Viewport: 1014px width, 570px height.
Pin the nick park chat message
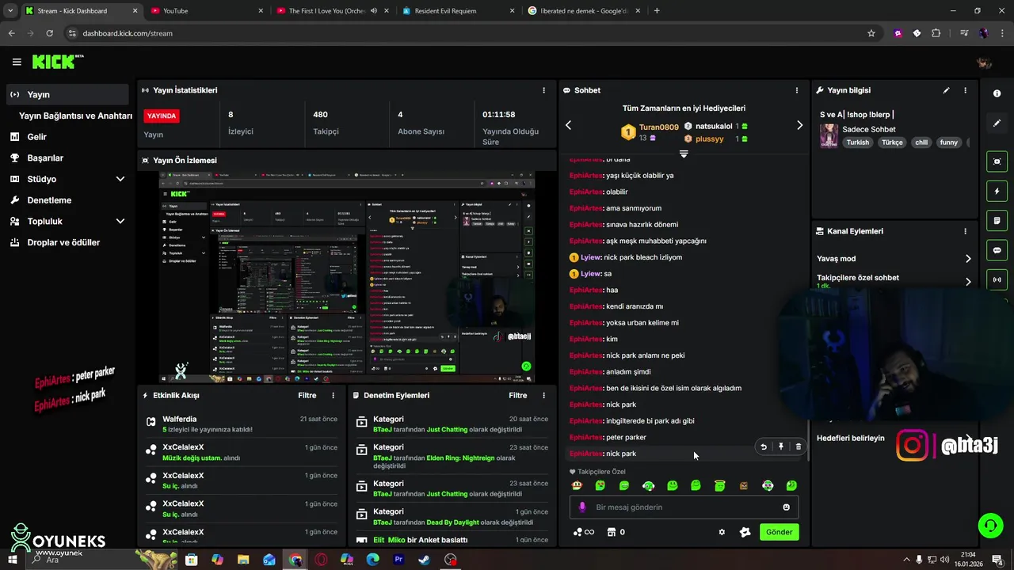781,446
